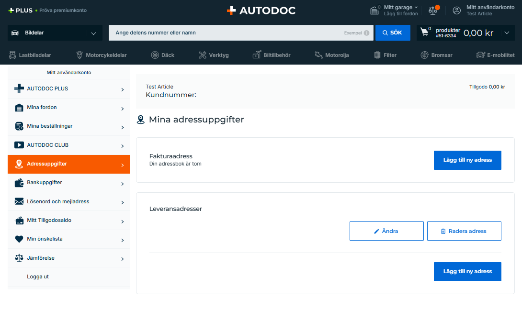This screenshot has width=522, height=320.
Task: Click the part number search field
Action: 225,33
